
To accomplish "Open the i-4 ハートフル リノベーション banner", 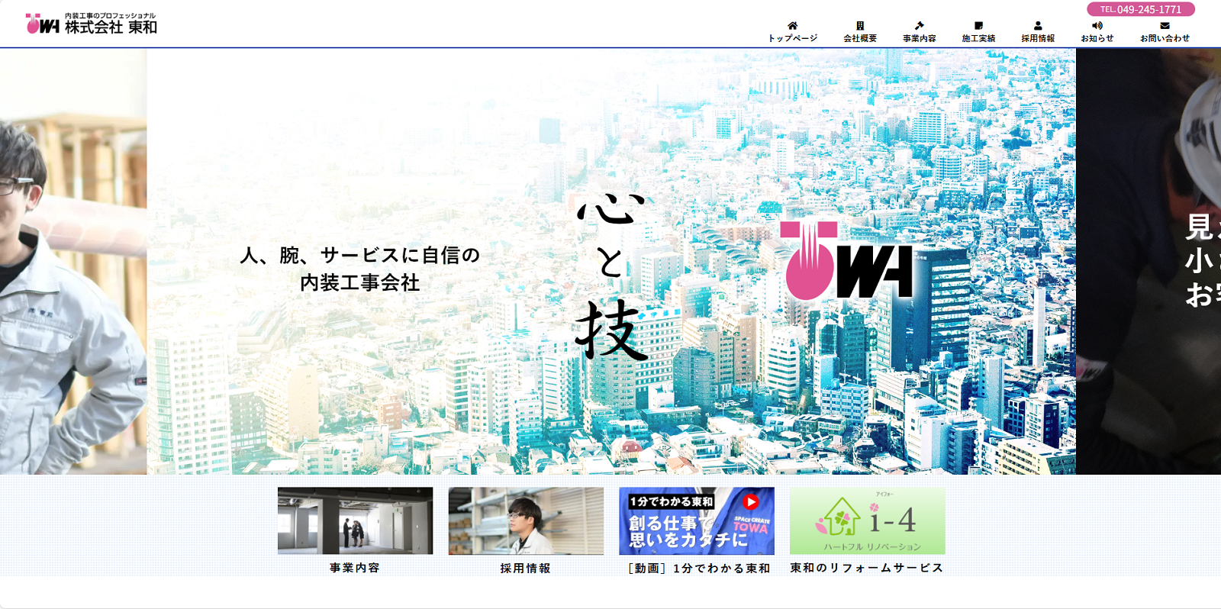I will (x=868, y=520).
